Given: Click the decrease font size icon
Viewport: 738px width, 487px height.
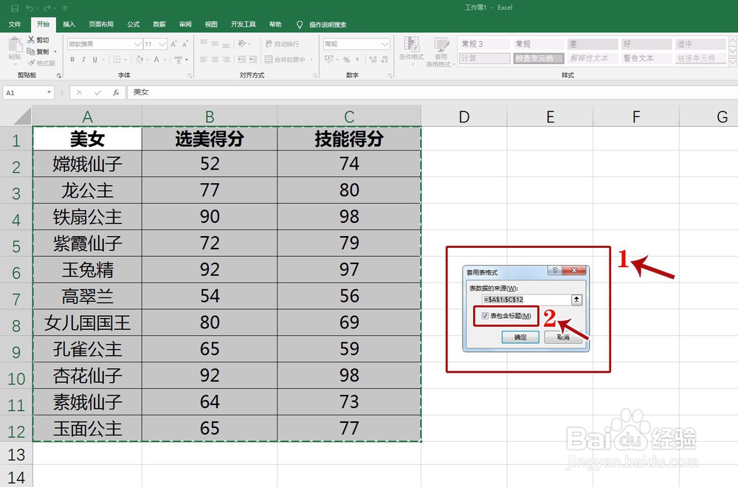Looking at the screenshot, I should (x=185, y=44).
